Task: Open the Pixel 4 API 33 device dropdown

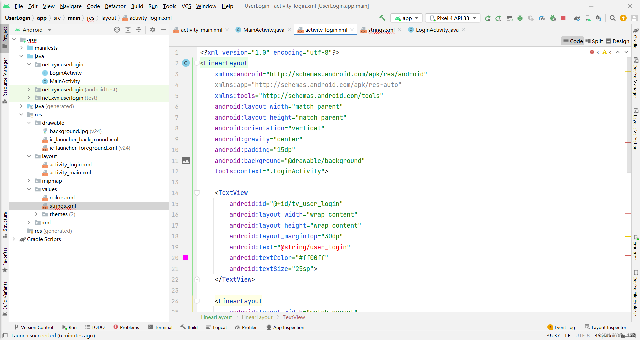Action: [x=453, y=18]
